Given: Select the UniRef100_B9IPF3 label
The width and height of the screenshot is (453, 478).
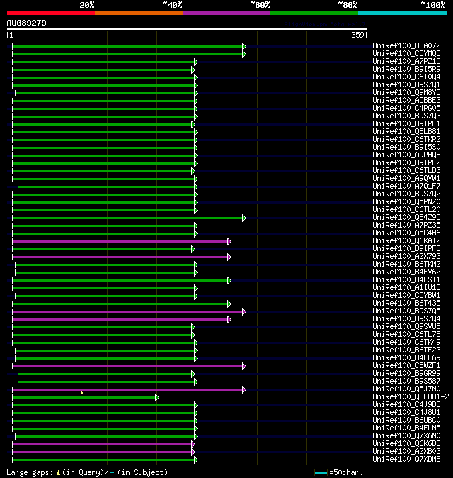Looking at the screenshot, I should pos(406,248).
